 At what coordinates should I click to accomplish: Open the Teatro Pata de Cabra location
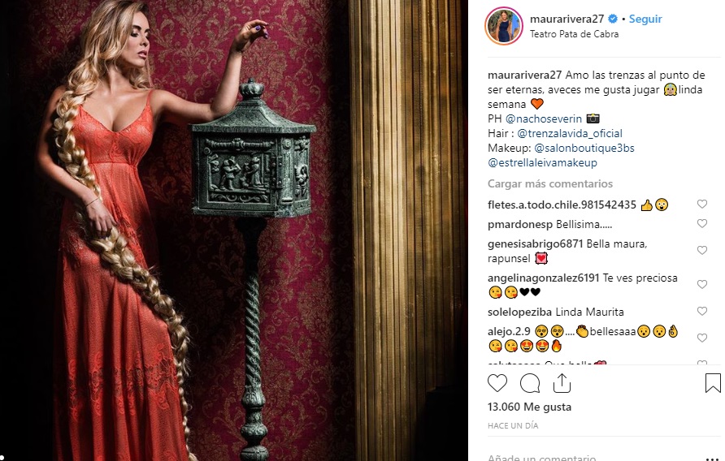574,34
